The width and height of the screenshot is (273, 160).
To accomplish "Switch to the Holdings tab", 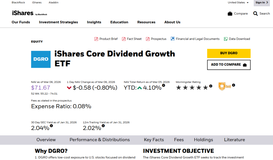I will 203,140.
